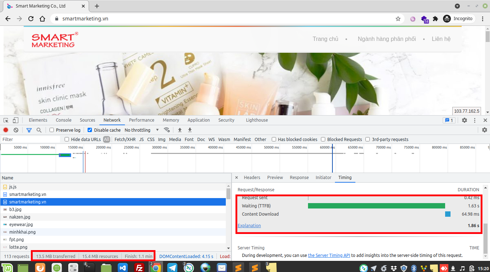Open Visual Studio Code from taskbar

point(123,267)
